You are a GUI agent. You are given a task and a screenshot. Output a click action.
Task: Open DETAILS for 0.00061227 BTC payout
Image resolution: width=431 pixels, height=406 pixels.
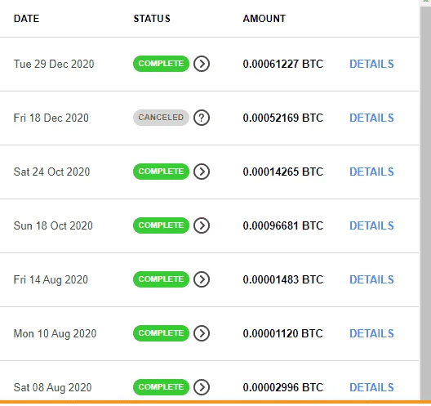(x=371, y=64)
